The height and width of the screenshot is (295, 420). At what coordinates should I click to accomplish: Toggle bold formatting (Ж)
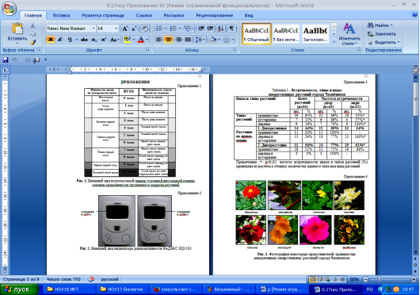[x=51, y=40]
